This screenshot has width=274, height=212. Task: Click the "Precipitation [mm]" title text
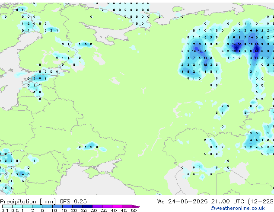coord(28,202)
